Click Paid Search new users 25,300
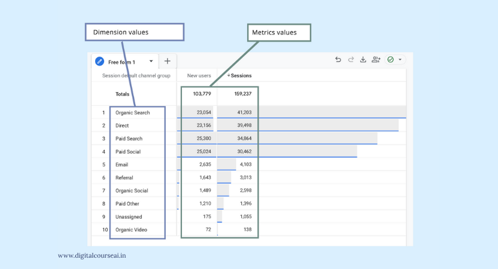This screenshot has width=498, height=269. tap(204, 138)
